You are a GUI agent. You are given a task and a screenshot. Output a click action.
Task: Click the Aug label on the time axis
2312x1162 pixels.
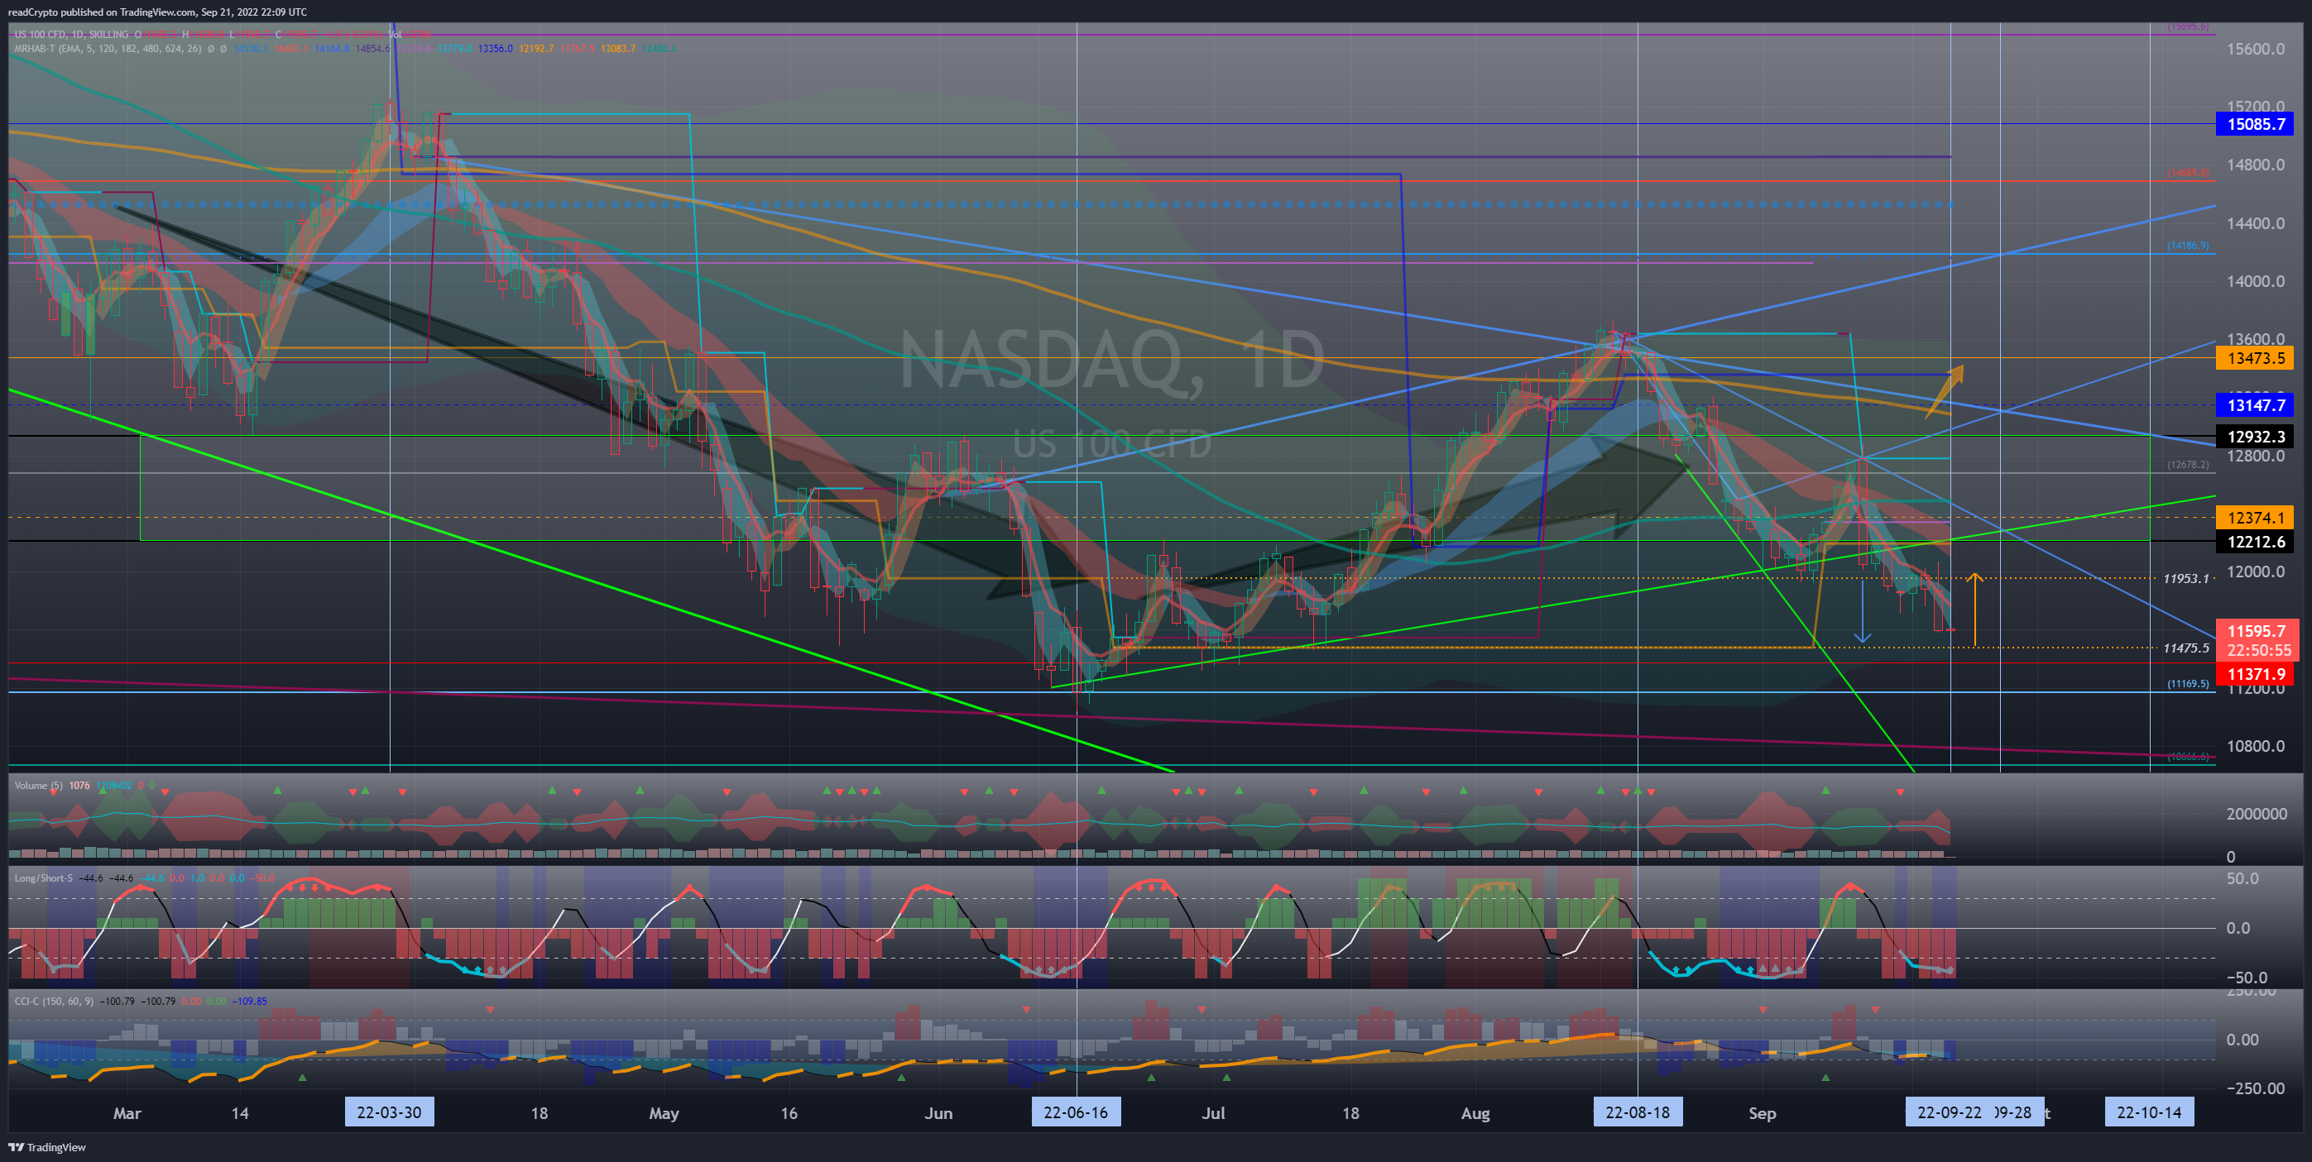pos(1475,1113)
